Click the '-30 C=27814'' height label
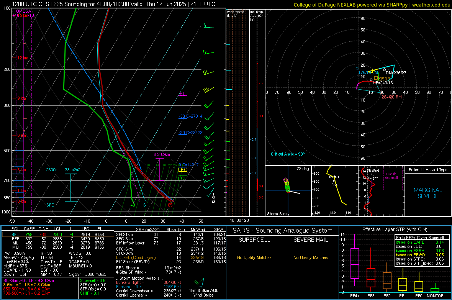The image size is (452, 300). pos(191,116)
